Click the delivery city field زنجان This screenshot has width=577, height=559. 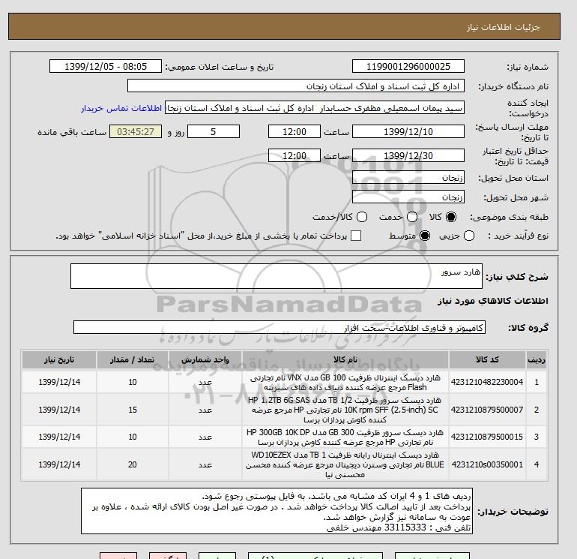(408, 197)
